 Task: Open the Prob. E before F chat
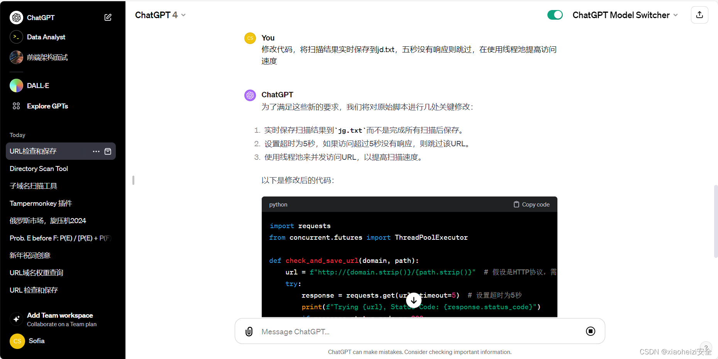[x=61, y=238]
